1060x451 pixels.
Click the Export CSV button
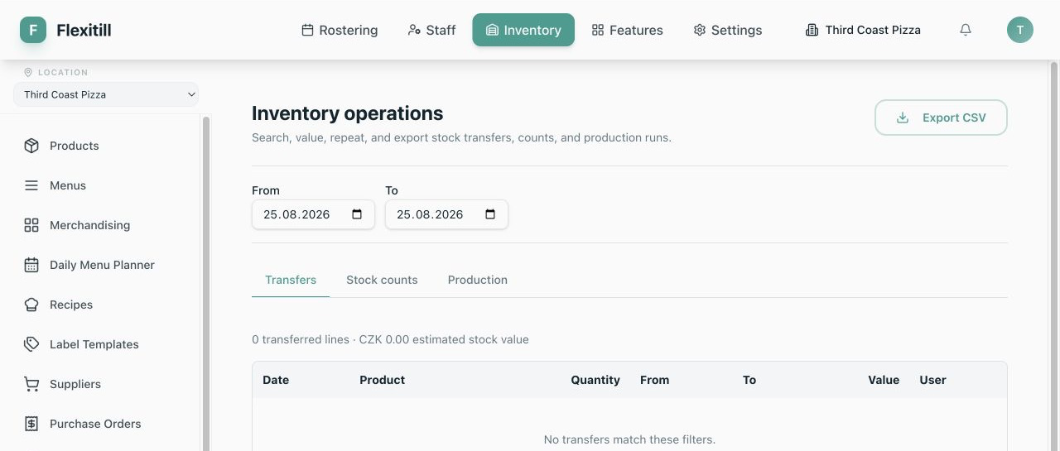pos(941,118)
